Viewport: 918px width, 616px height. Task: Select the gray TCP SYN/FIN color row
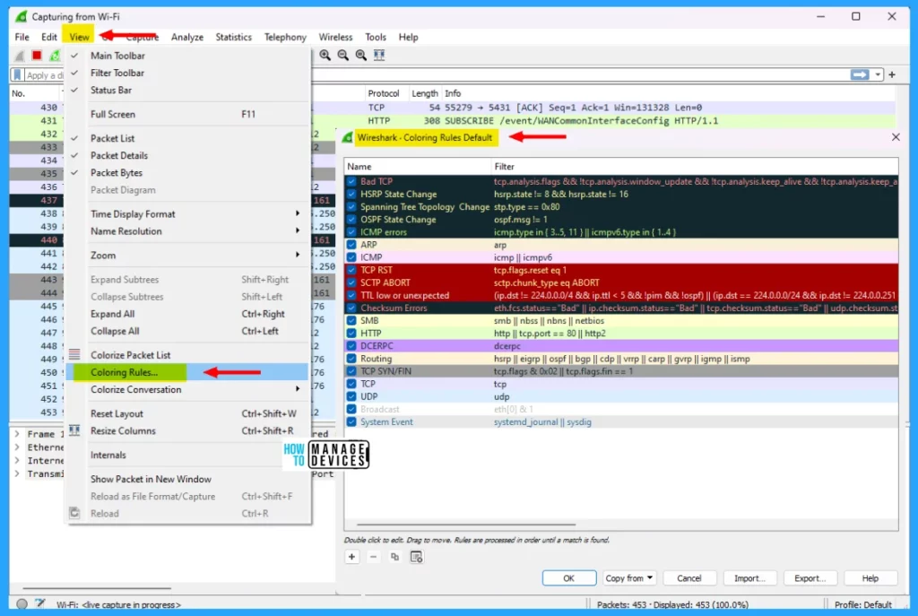coord(621,371)
